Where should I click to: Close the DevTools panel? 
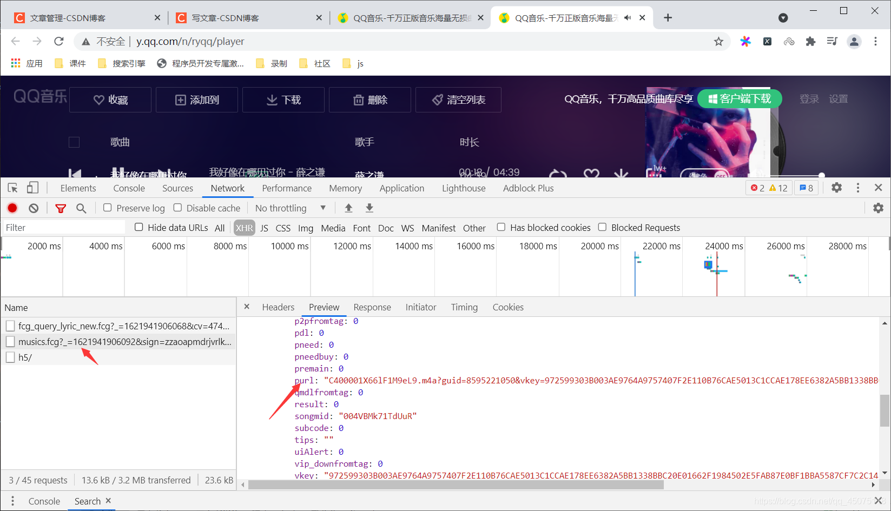(878, 188)
